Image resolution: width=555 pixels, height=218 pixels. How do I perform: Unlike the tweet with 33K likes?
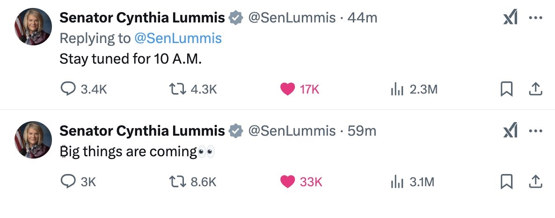pos(288,182)
